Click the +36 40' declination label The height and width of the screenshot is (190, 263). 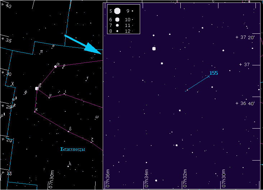(x=245, y=103)
